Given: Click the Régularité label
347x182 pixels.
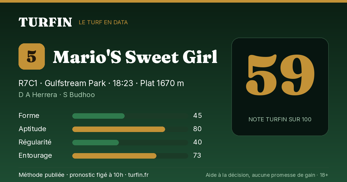Looking at the screenshot, I should (35, 142).
